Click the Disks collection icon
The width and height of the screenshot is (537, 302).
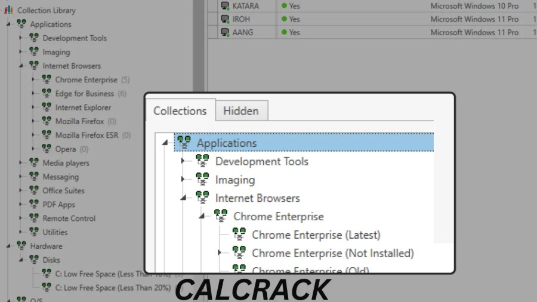point(34,260)
